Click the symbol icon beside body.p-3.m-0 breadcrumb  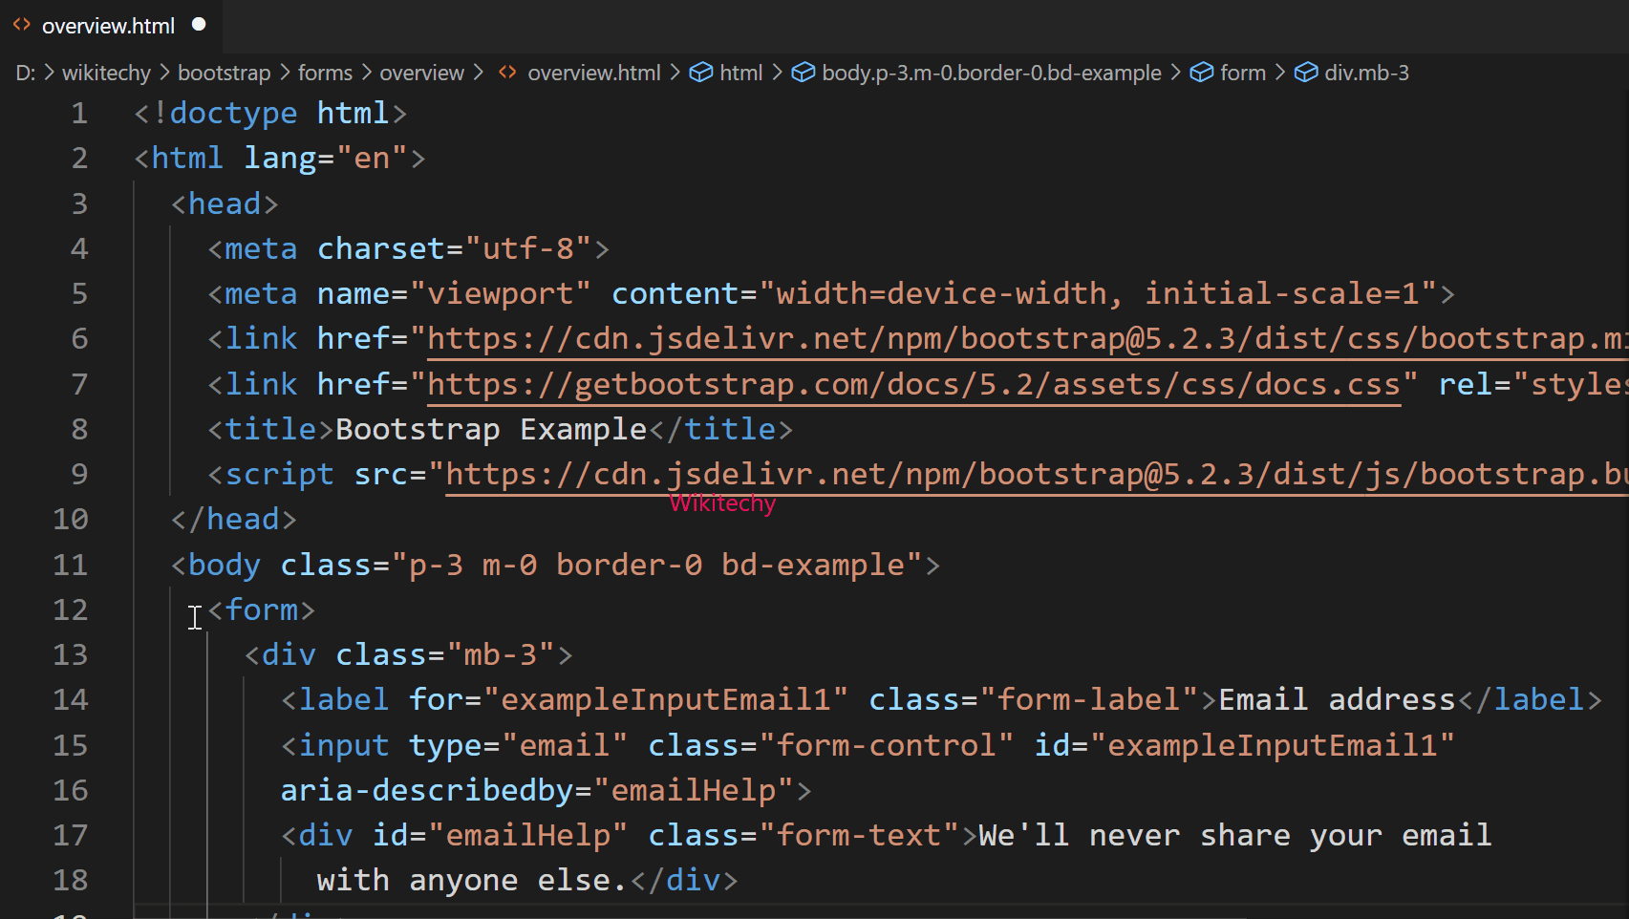[x=803, y=72]
